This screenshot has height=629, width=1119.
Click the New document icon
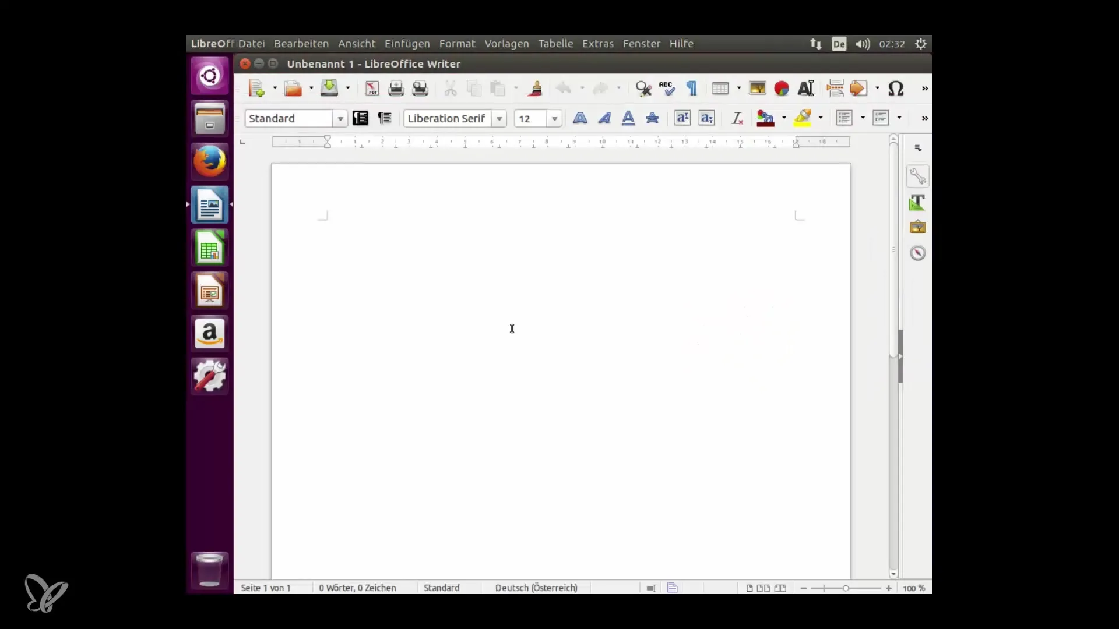256,89
